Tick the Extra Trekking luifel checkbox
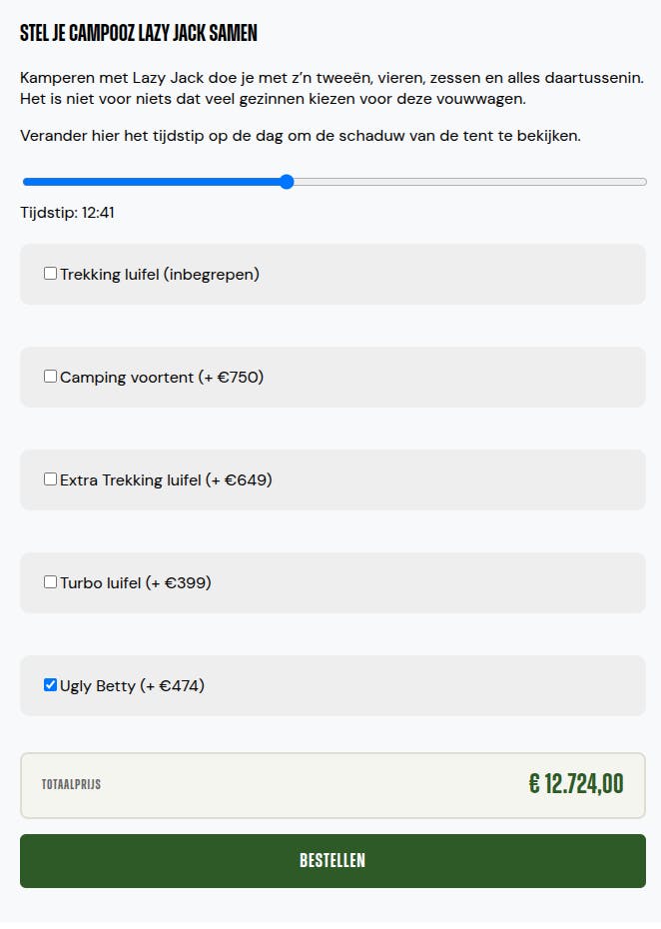The width and height of the screenshot is (661, 929). (x=50, y=478)
